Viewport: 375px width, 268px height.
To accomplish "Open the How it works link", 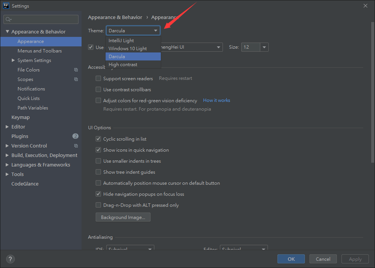I will [x=216, y=100].
